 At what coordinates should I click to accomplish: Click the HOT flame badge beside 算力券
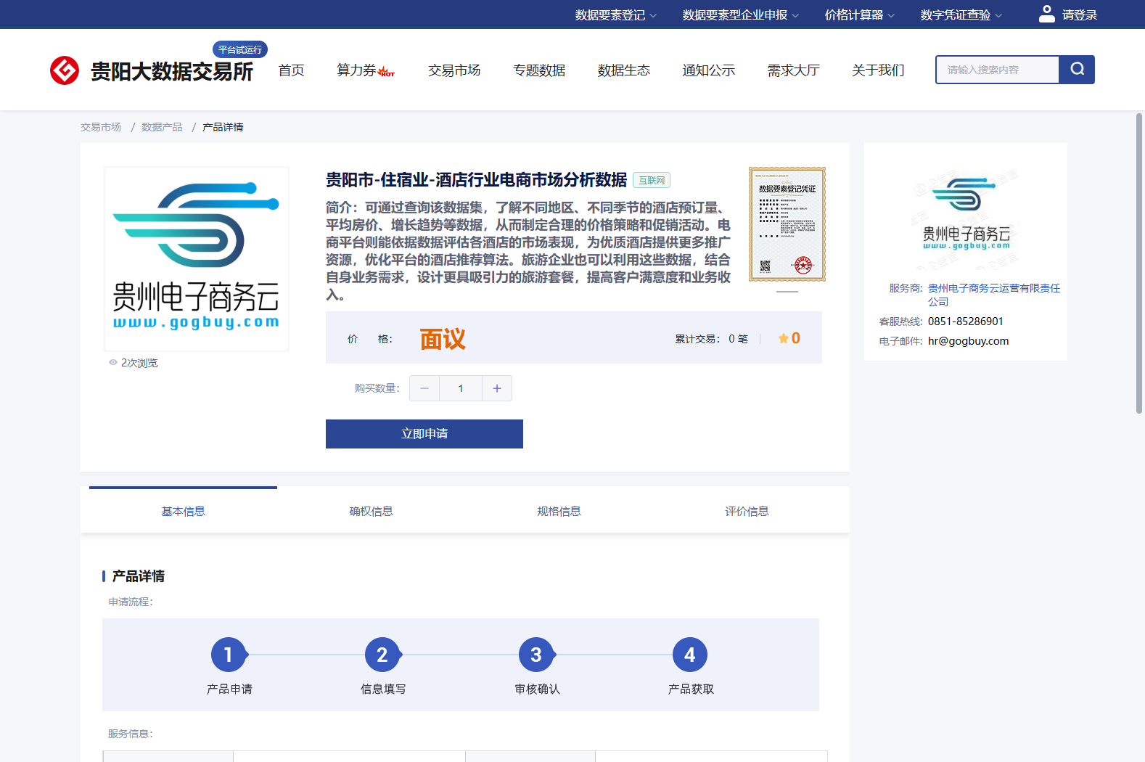[x=386, y=72]
